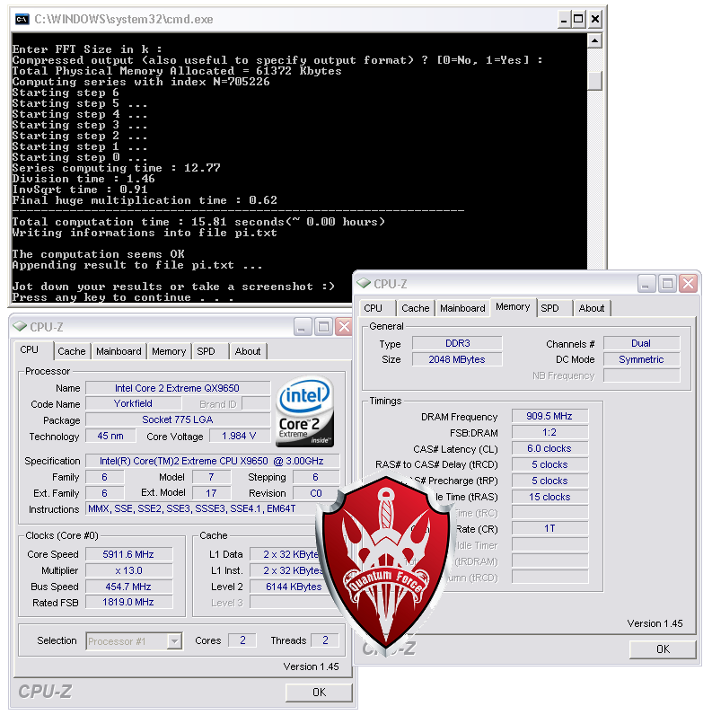Click the DRAM Frequency value 909.5 MHz
The image size is (712, 715).
pyautogui.click(x=549, y=416)
